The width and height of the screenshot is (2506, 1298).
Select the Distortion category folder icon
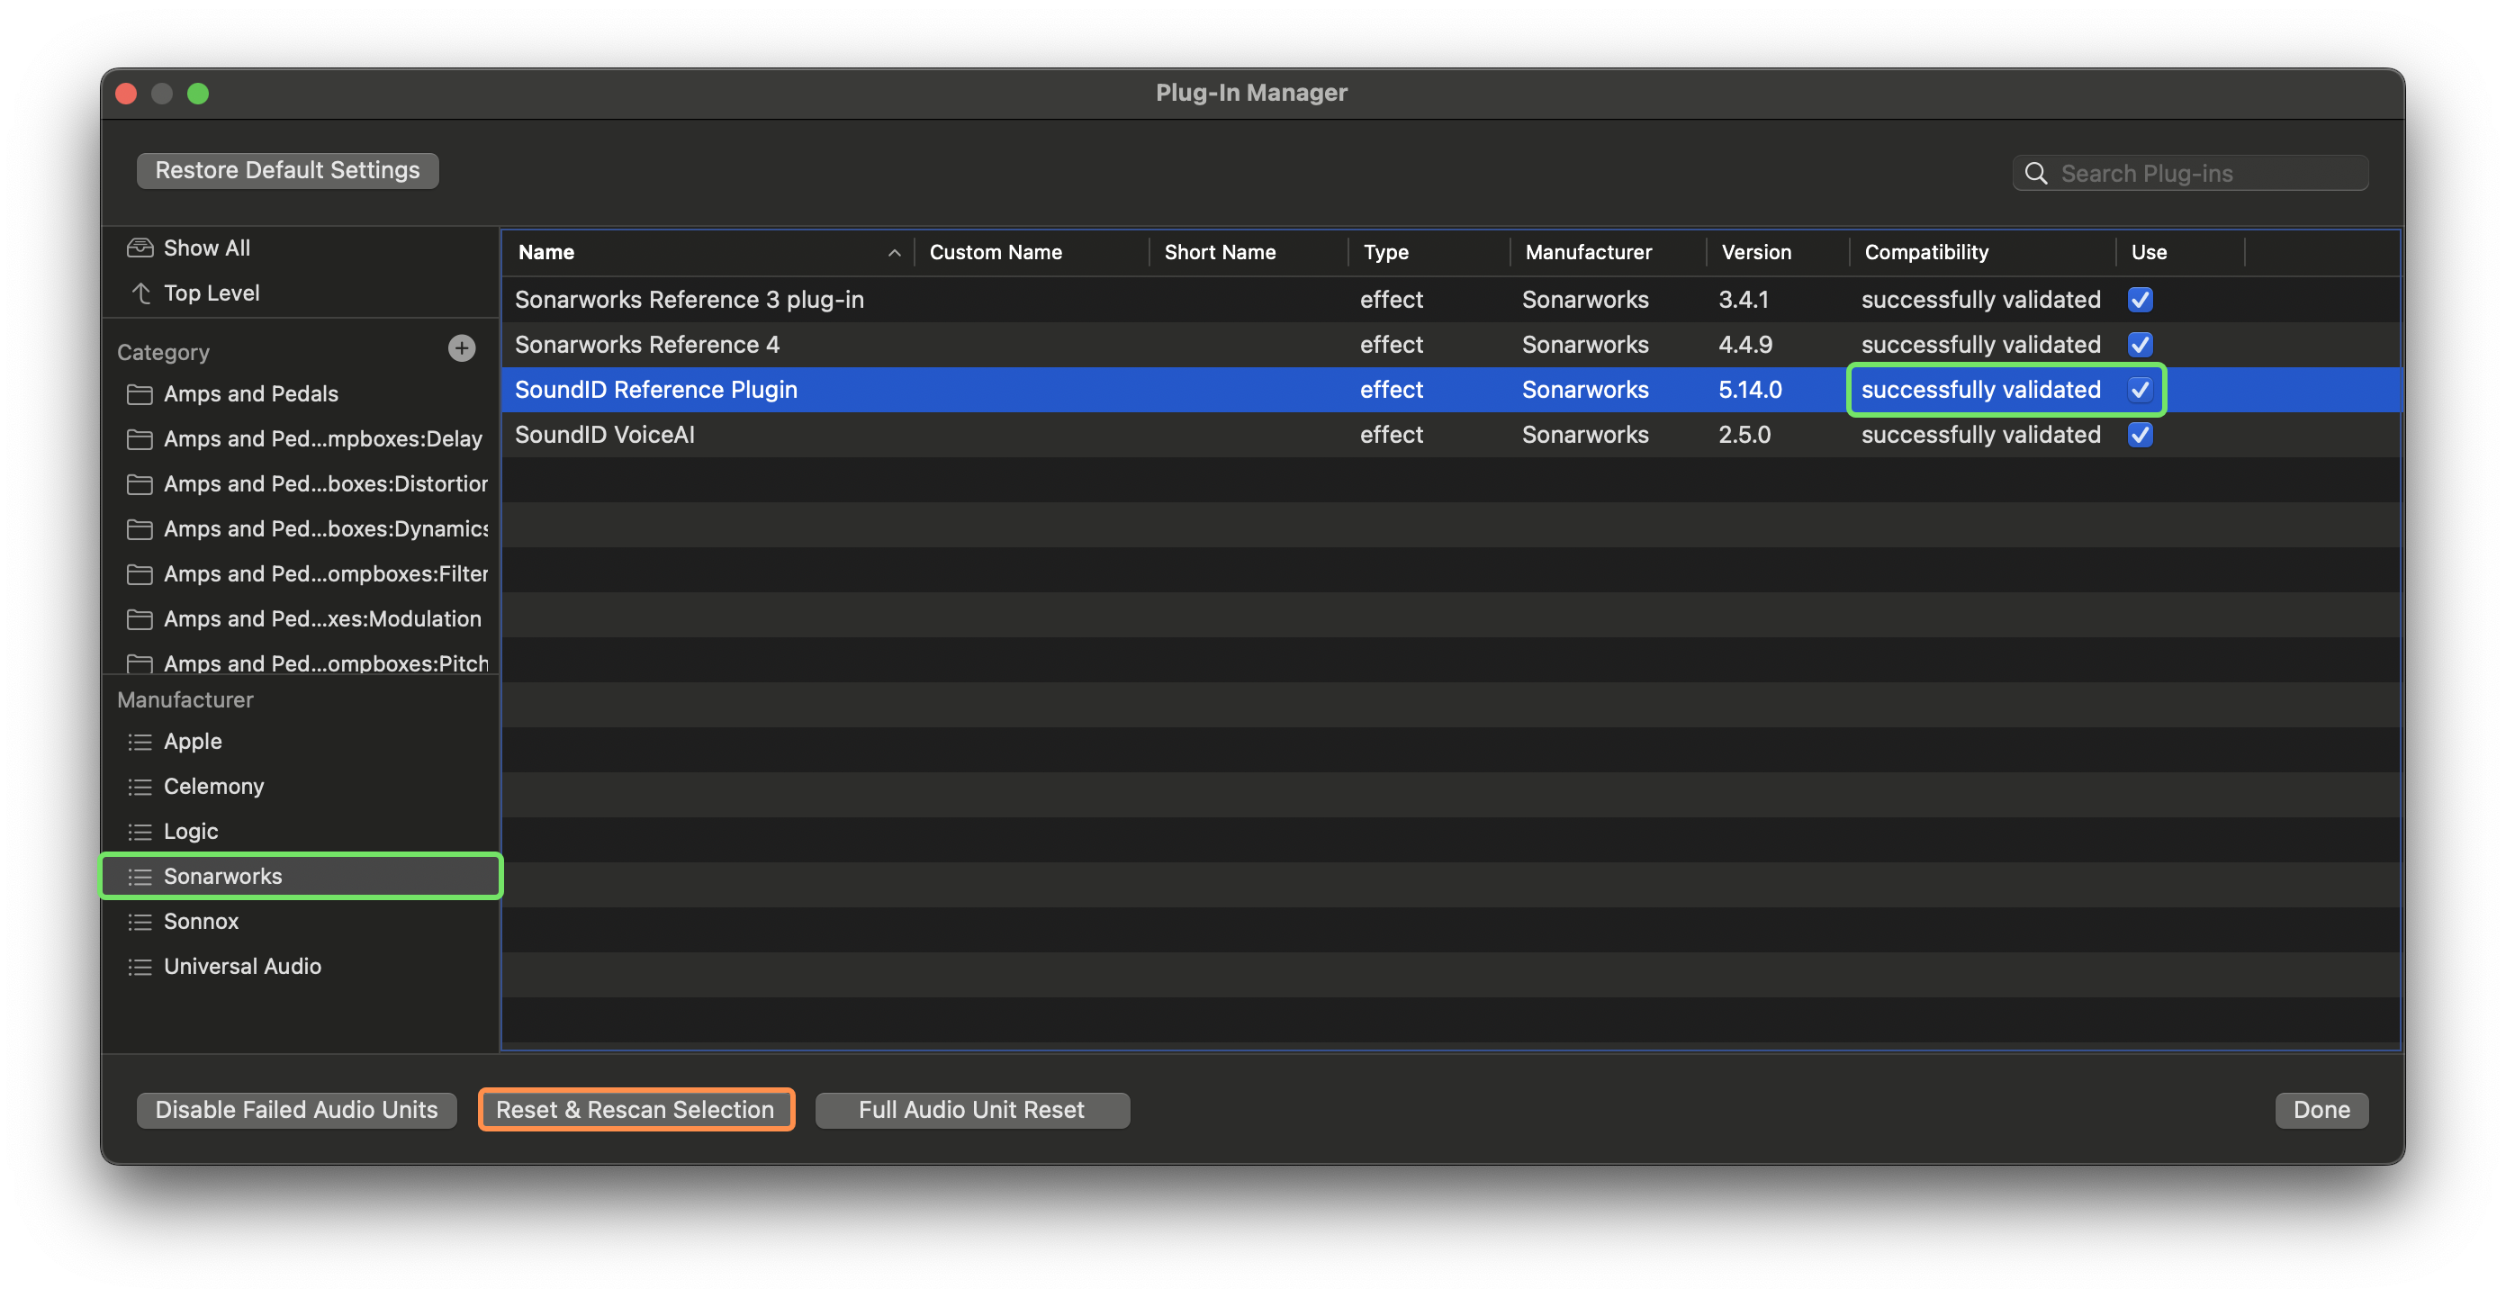click(140, 483)
